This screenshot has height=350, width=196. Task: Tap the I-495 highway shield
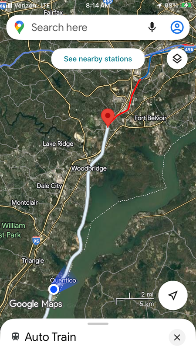coord(189,49)
